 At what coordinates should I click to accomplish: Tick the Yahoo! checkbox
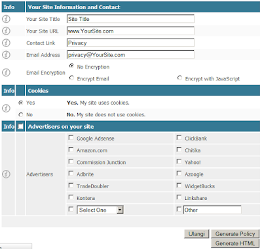click(x=179, y=161)
